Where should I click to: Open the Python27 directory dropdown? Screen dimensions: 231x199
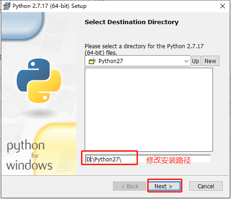[x=187, y=61]
